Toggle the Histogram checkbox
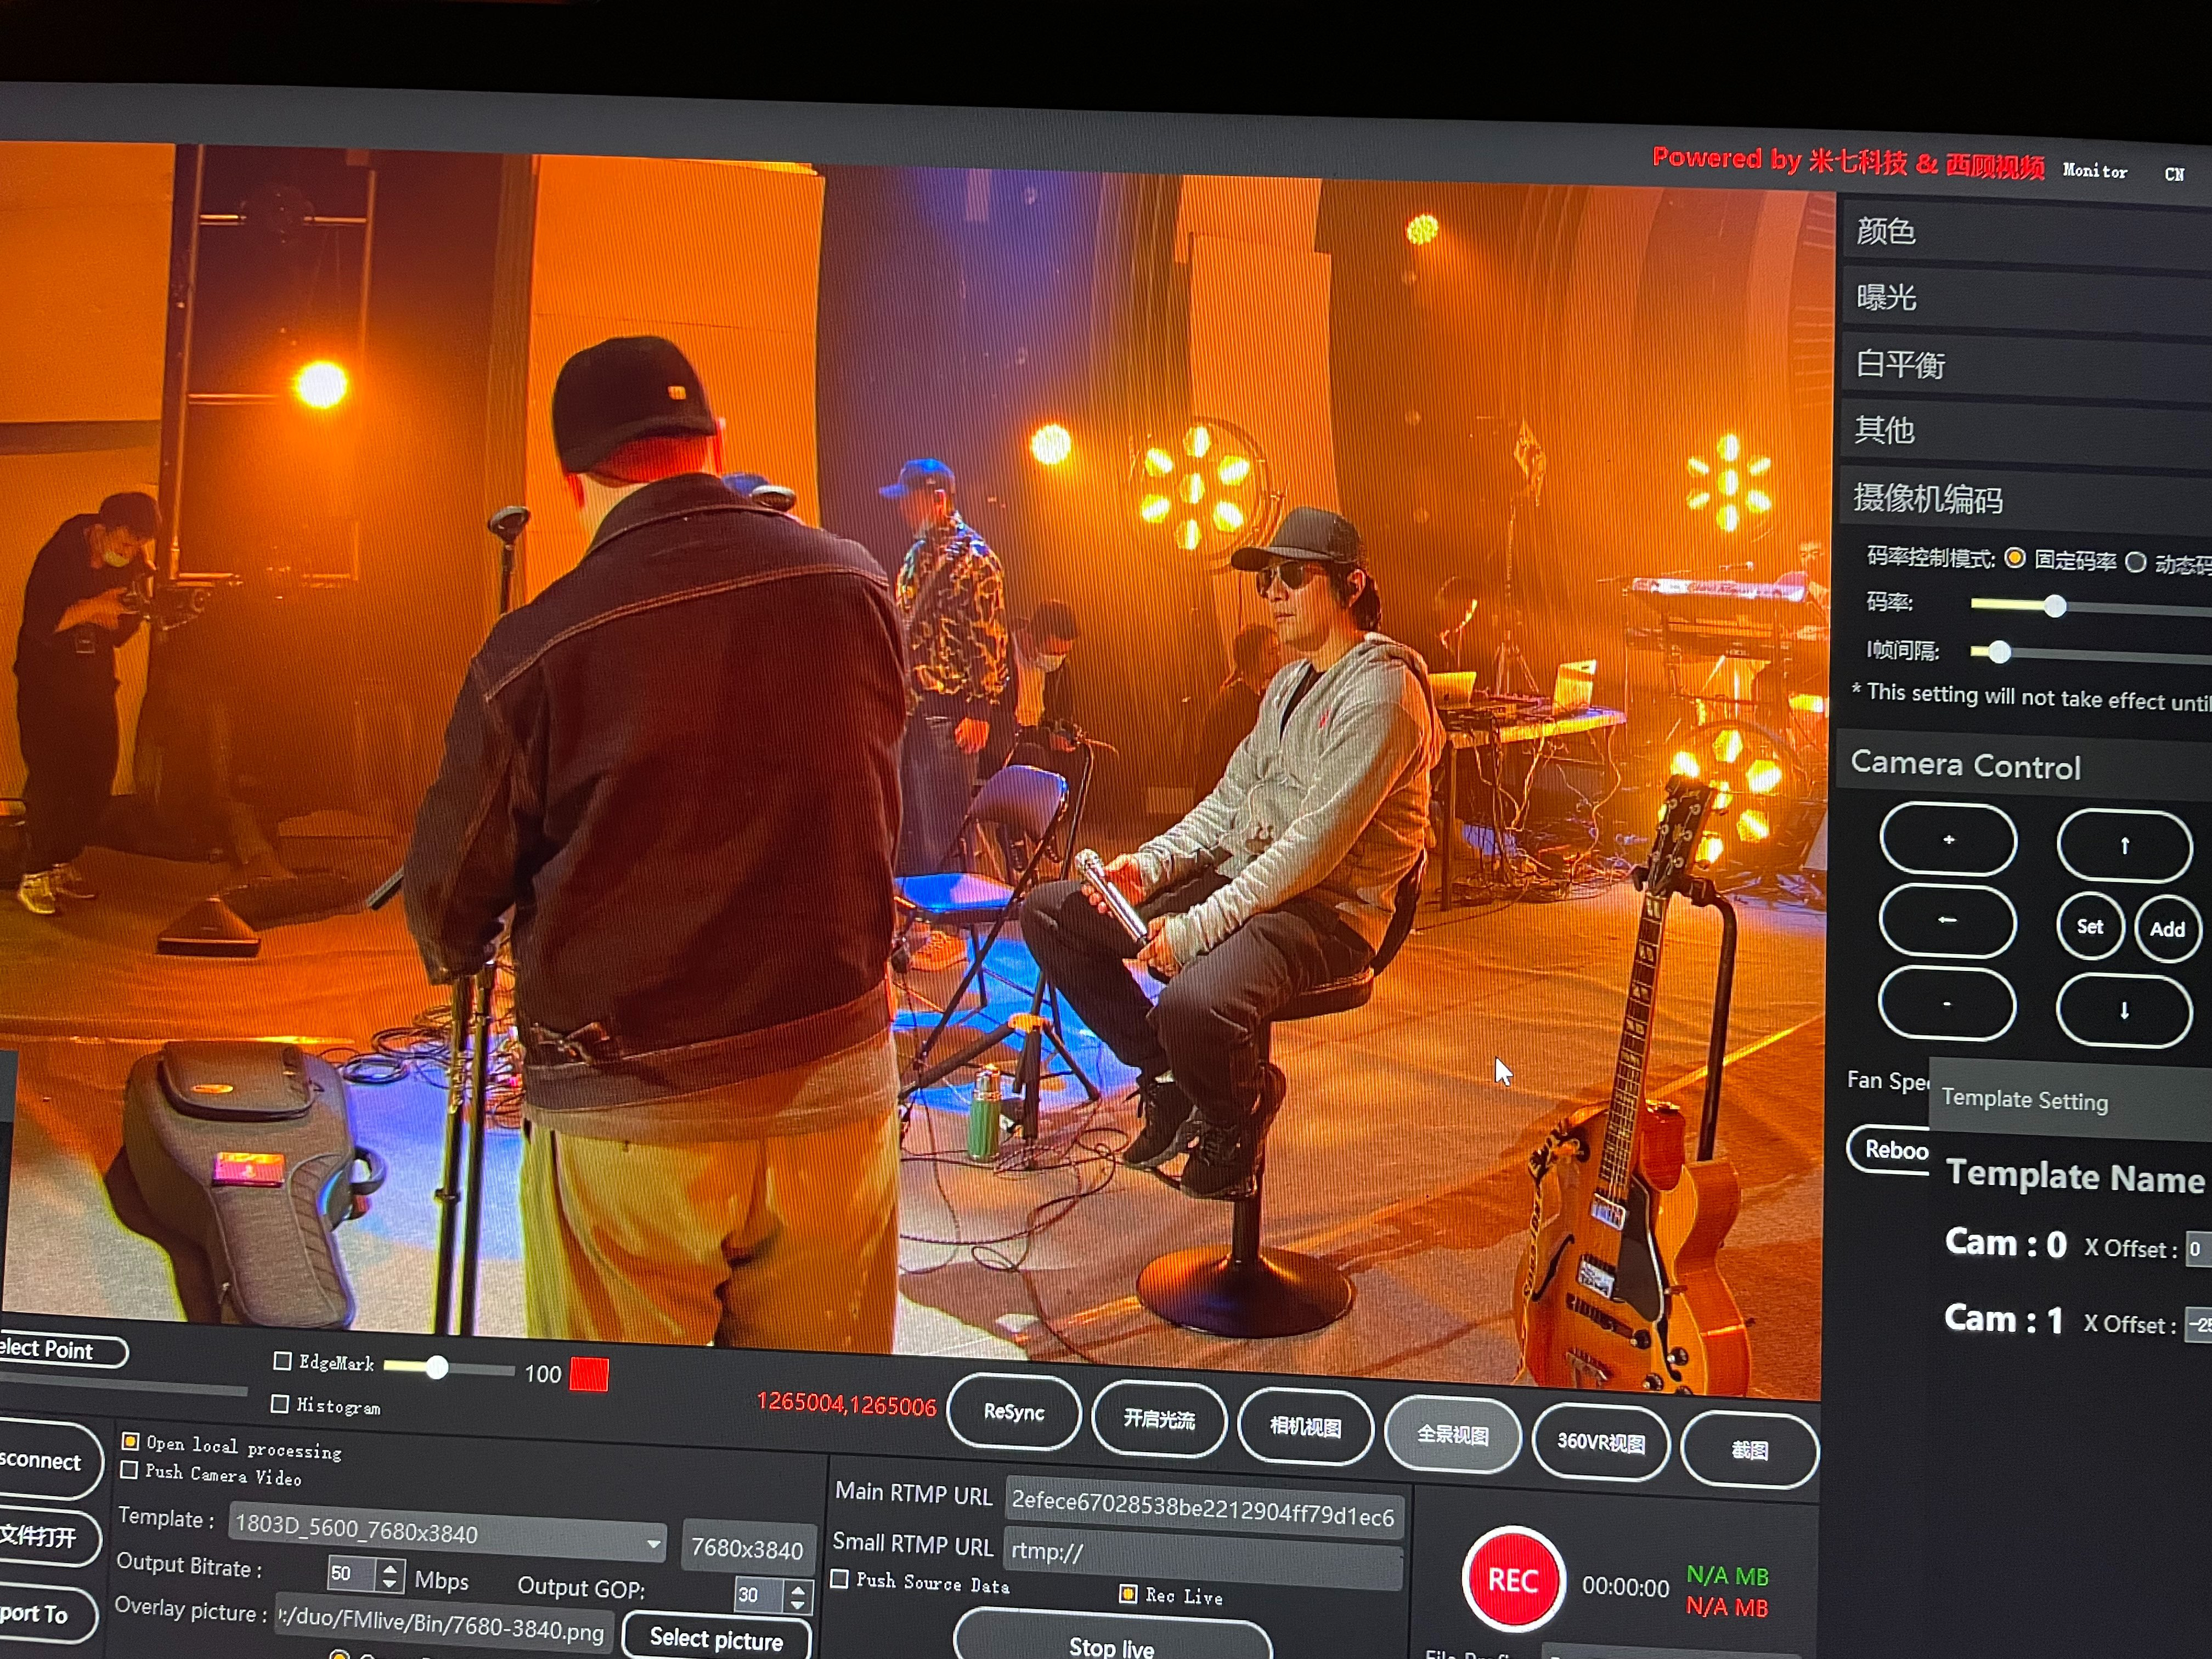The width and height of the screenshot is (2212, 1659). pos(280,1404)
